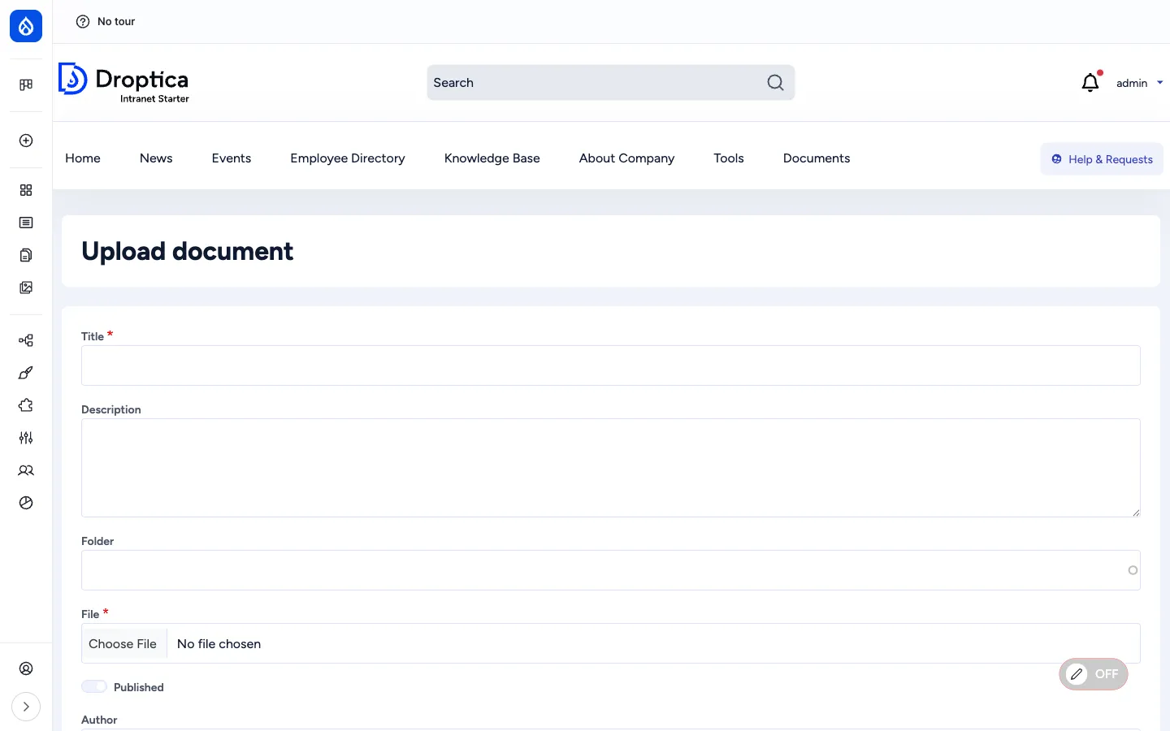Click the No tour help icon
The image size is (1170, 731).
[x=83, y=22]
